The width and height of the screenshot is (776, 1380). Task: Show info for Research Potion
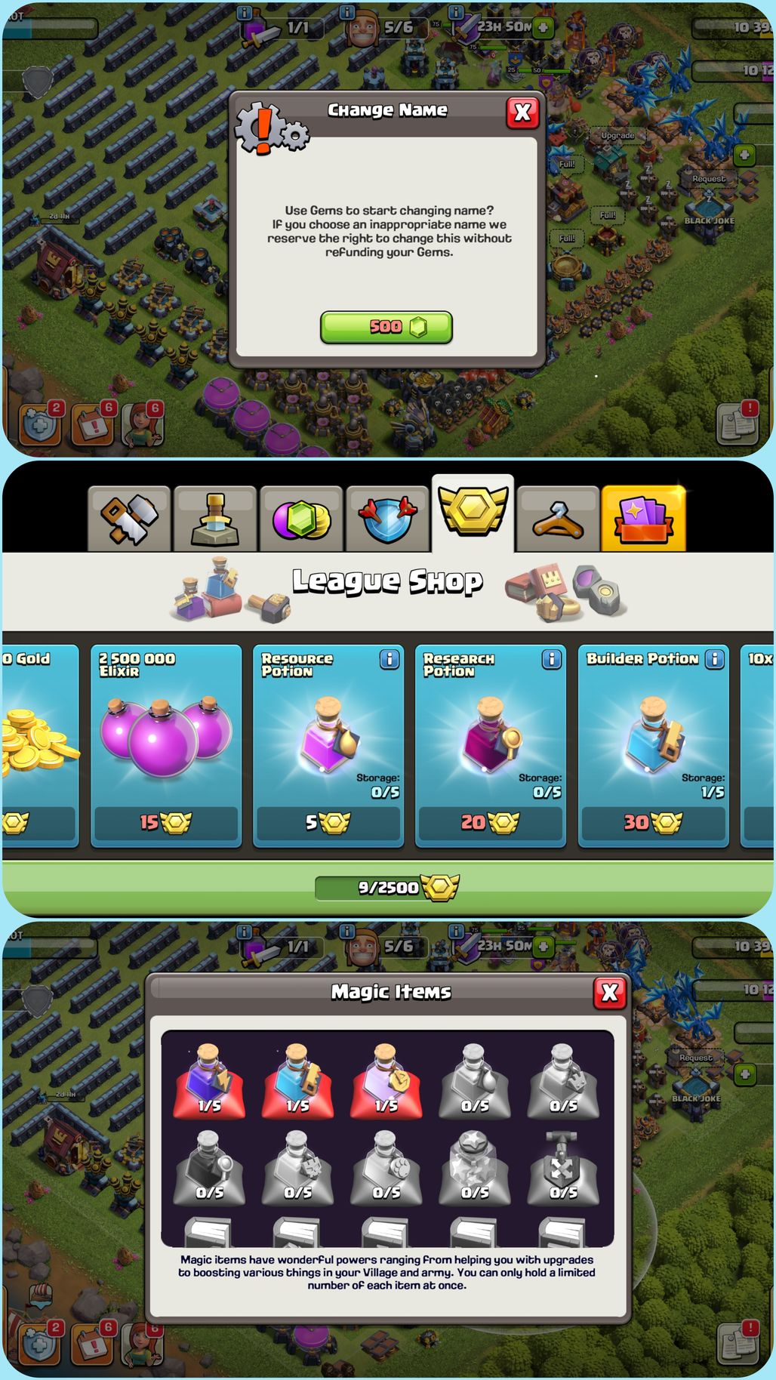(x=552, y=659)
